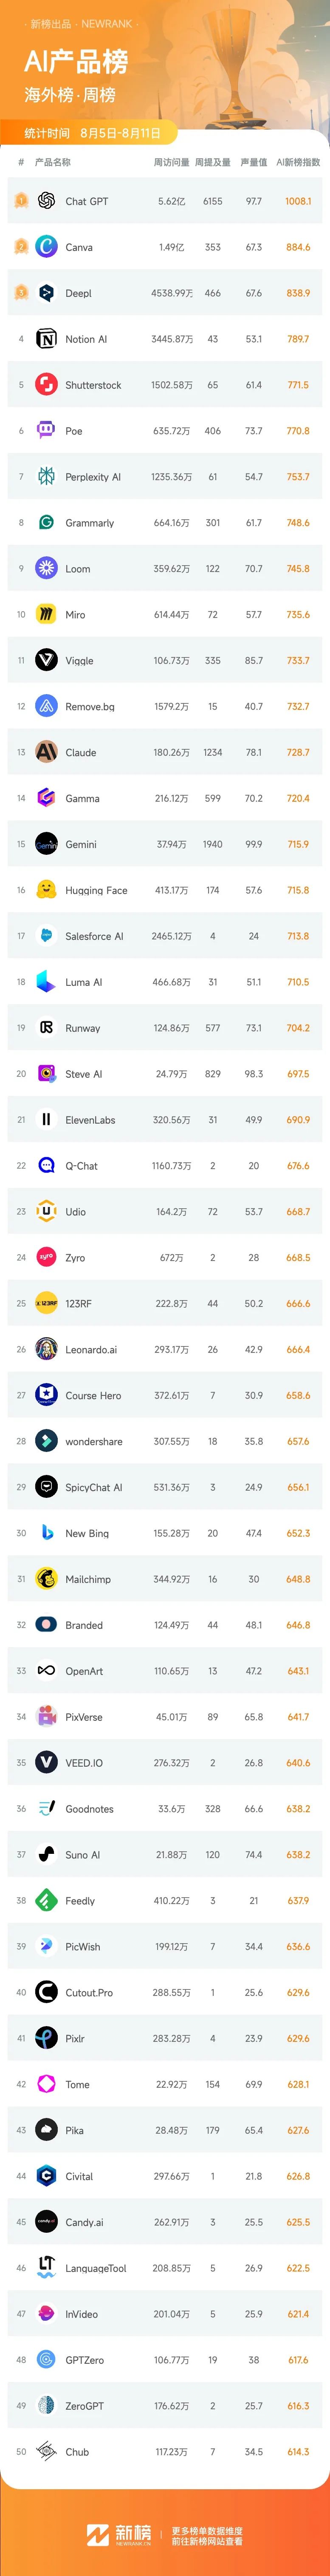Click the Gemini product name
330x2576 pixels.
pyautogui.click(x=81, y=844)
